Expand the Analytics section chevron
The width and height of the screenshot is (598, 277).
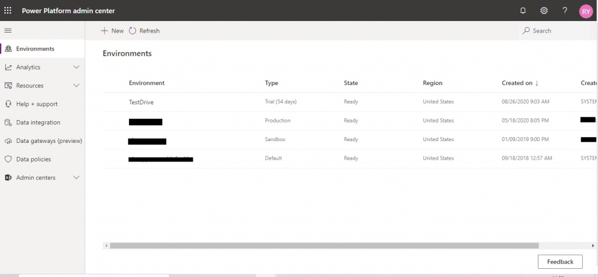pyautogui.click(x=77, y=67)
